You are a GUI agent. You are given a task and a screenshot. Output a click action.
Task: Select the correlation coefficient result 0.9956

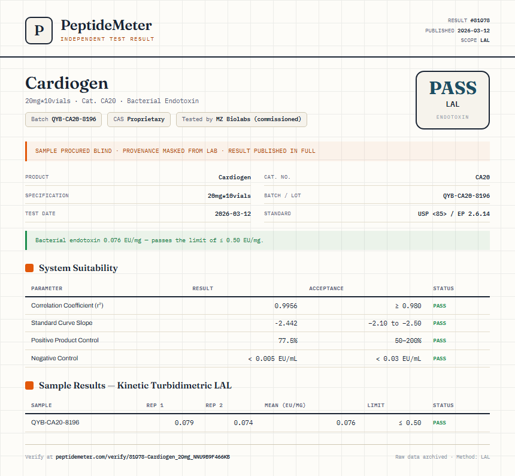[286, 306]
